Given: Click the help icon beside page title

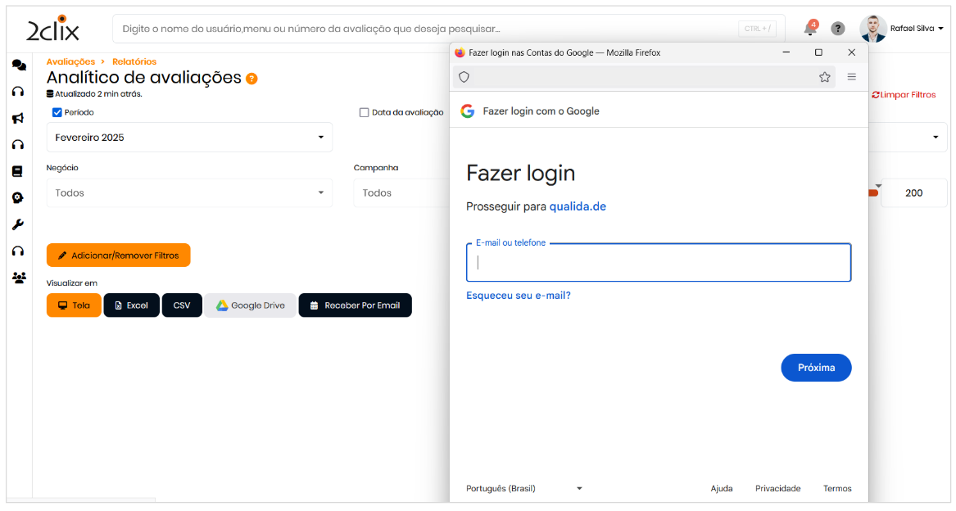Looking at the screenshot, I should click(251, 79).
